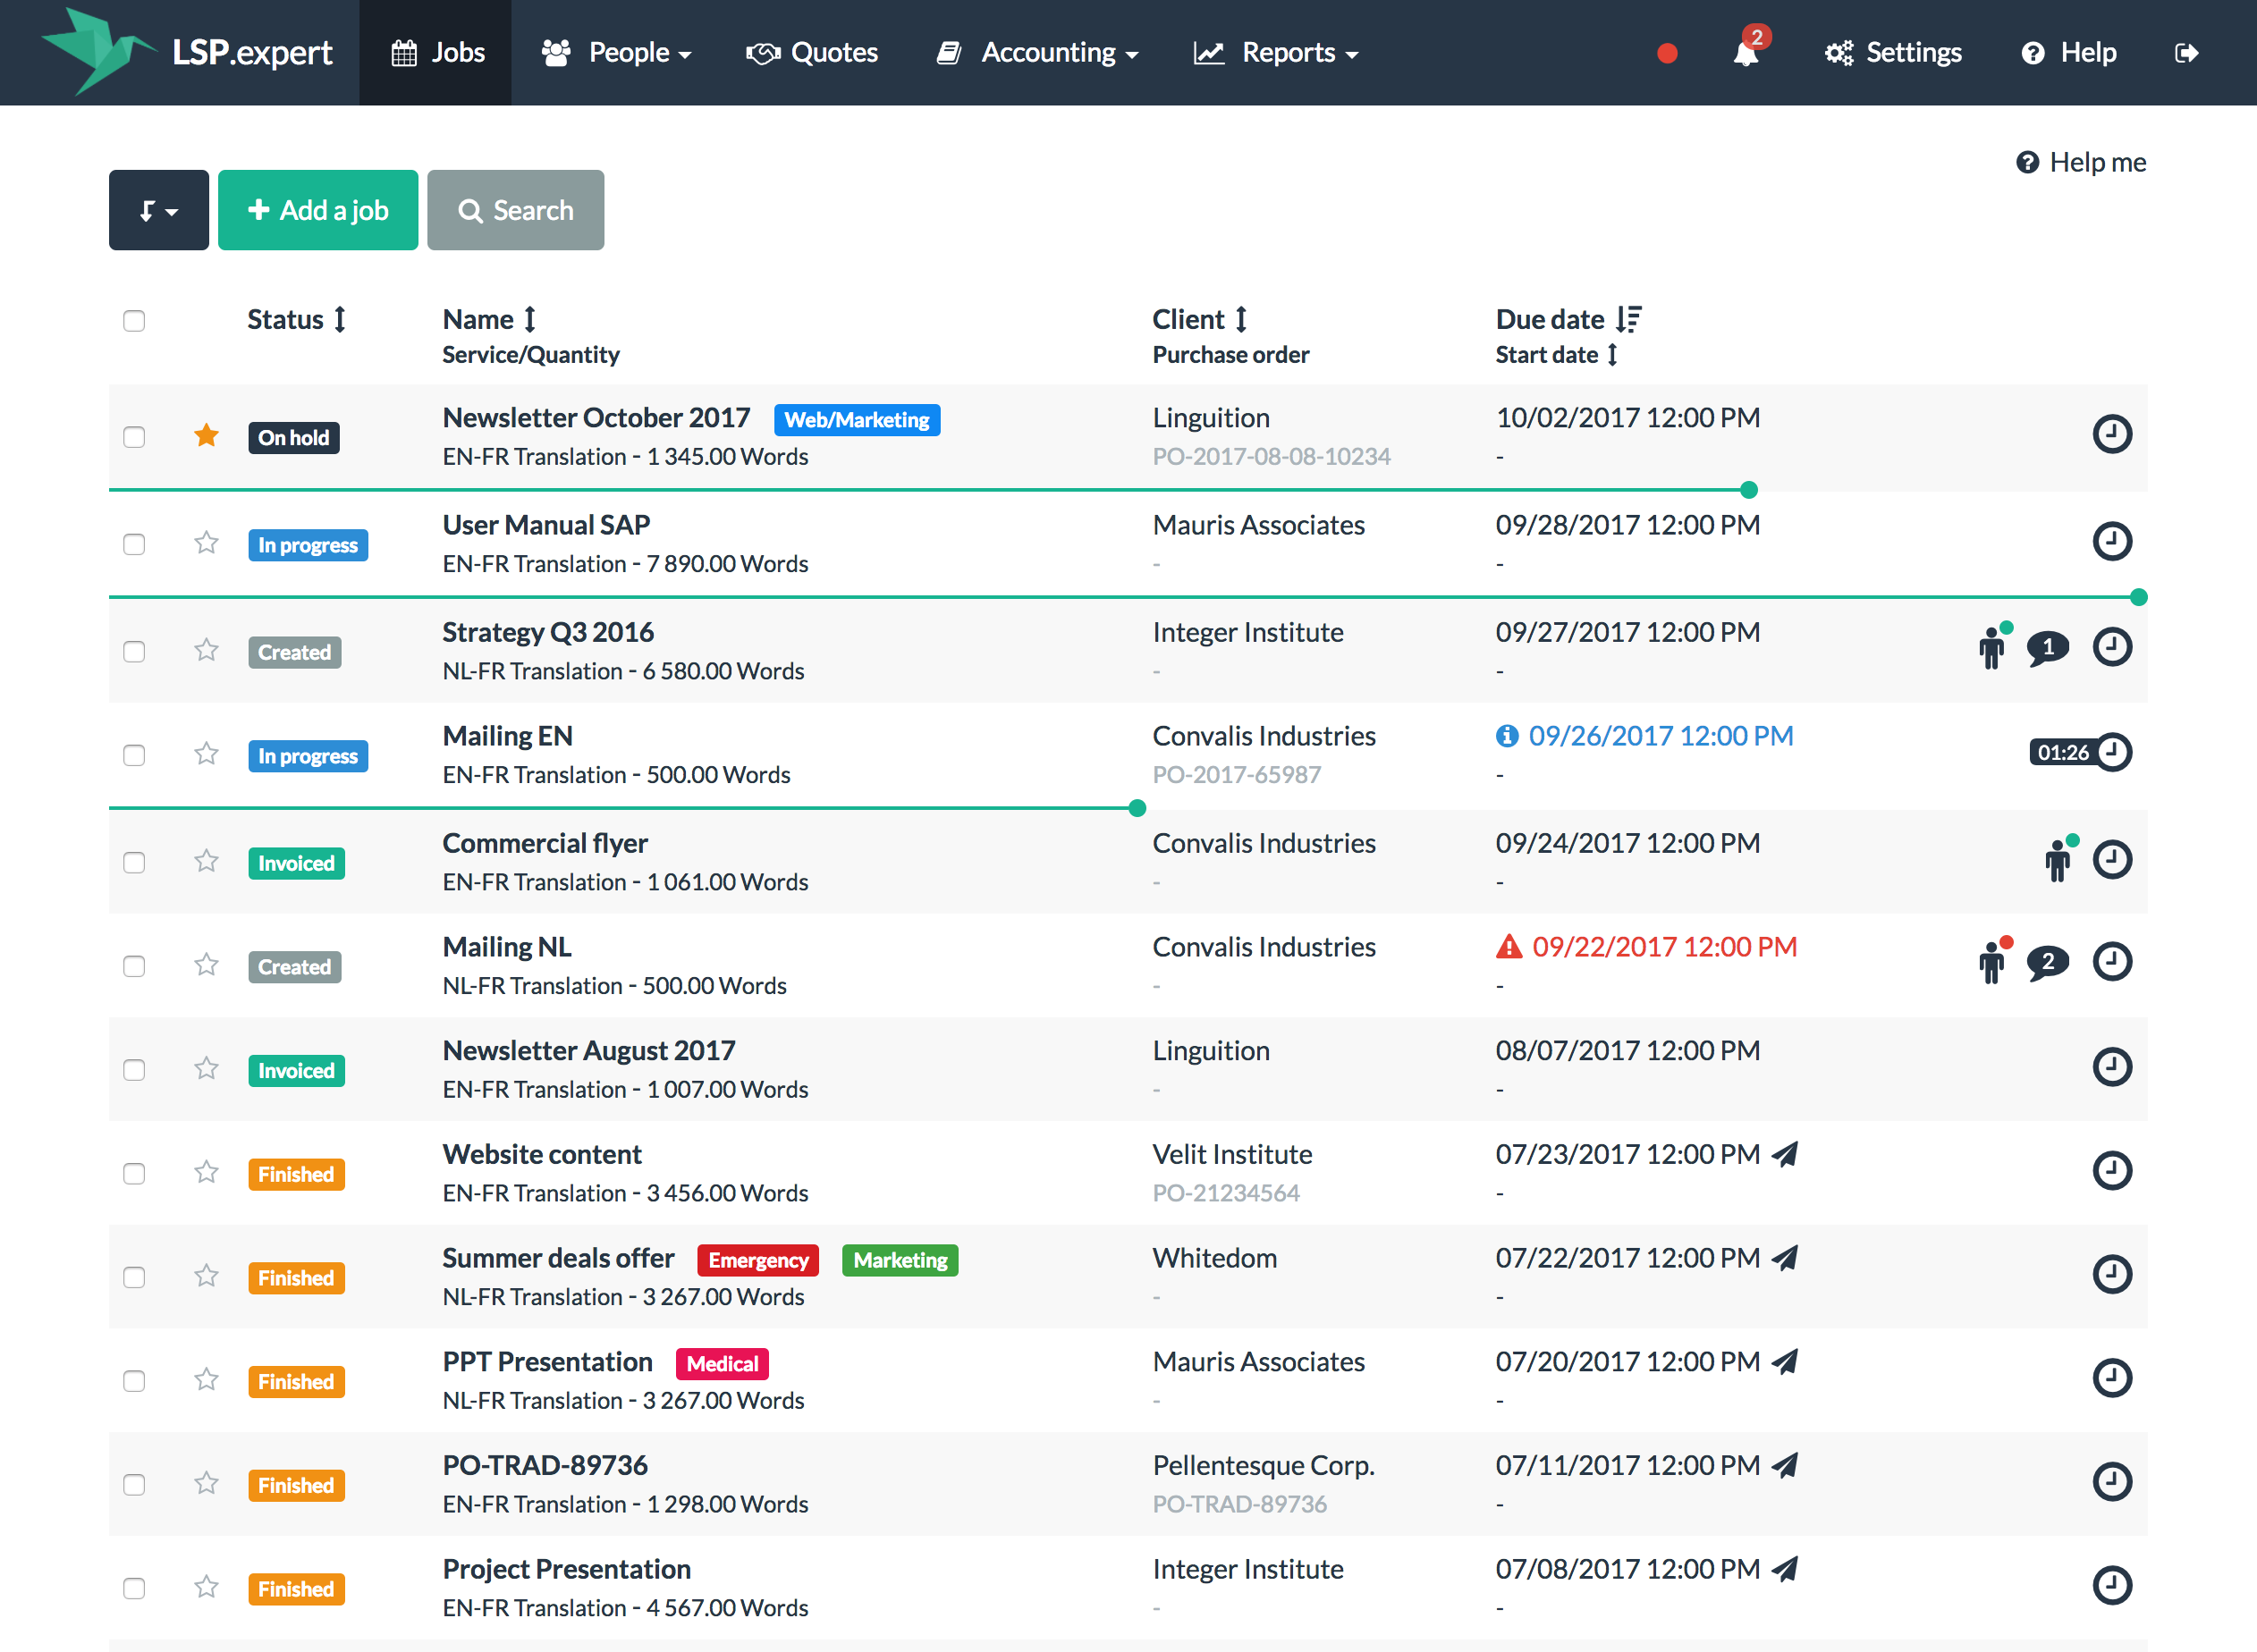Go to the Quotes menu item
Image resolution: width=2257 pixels, height=1652 pixels.
tap(812, 53)
